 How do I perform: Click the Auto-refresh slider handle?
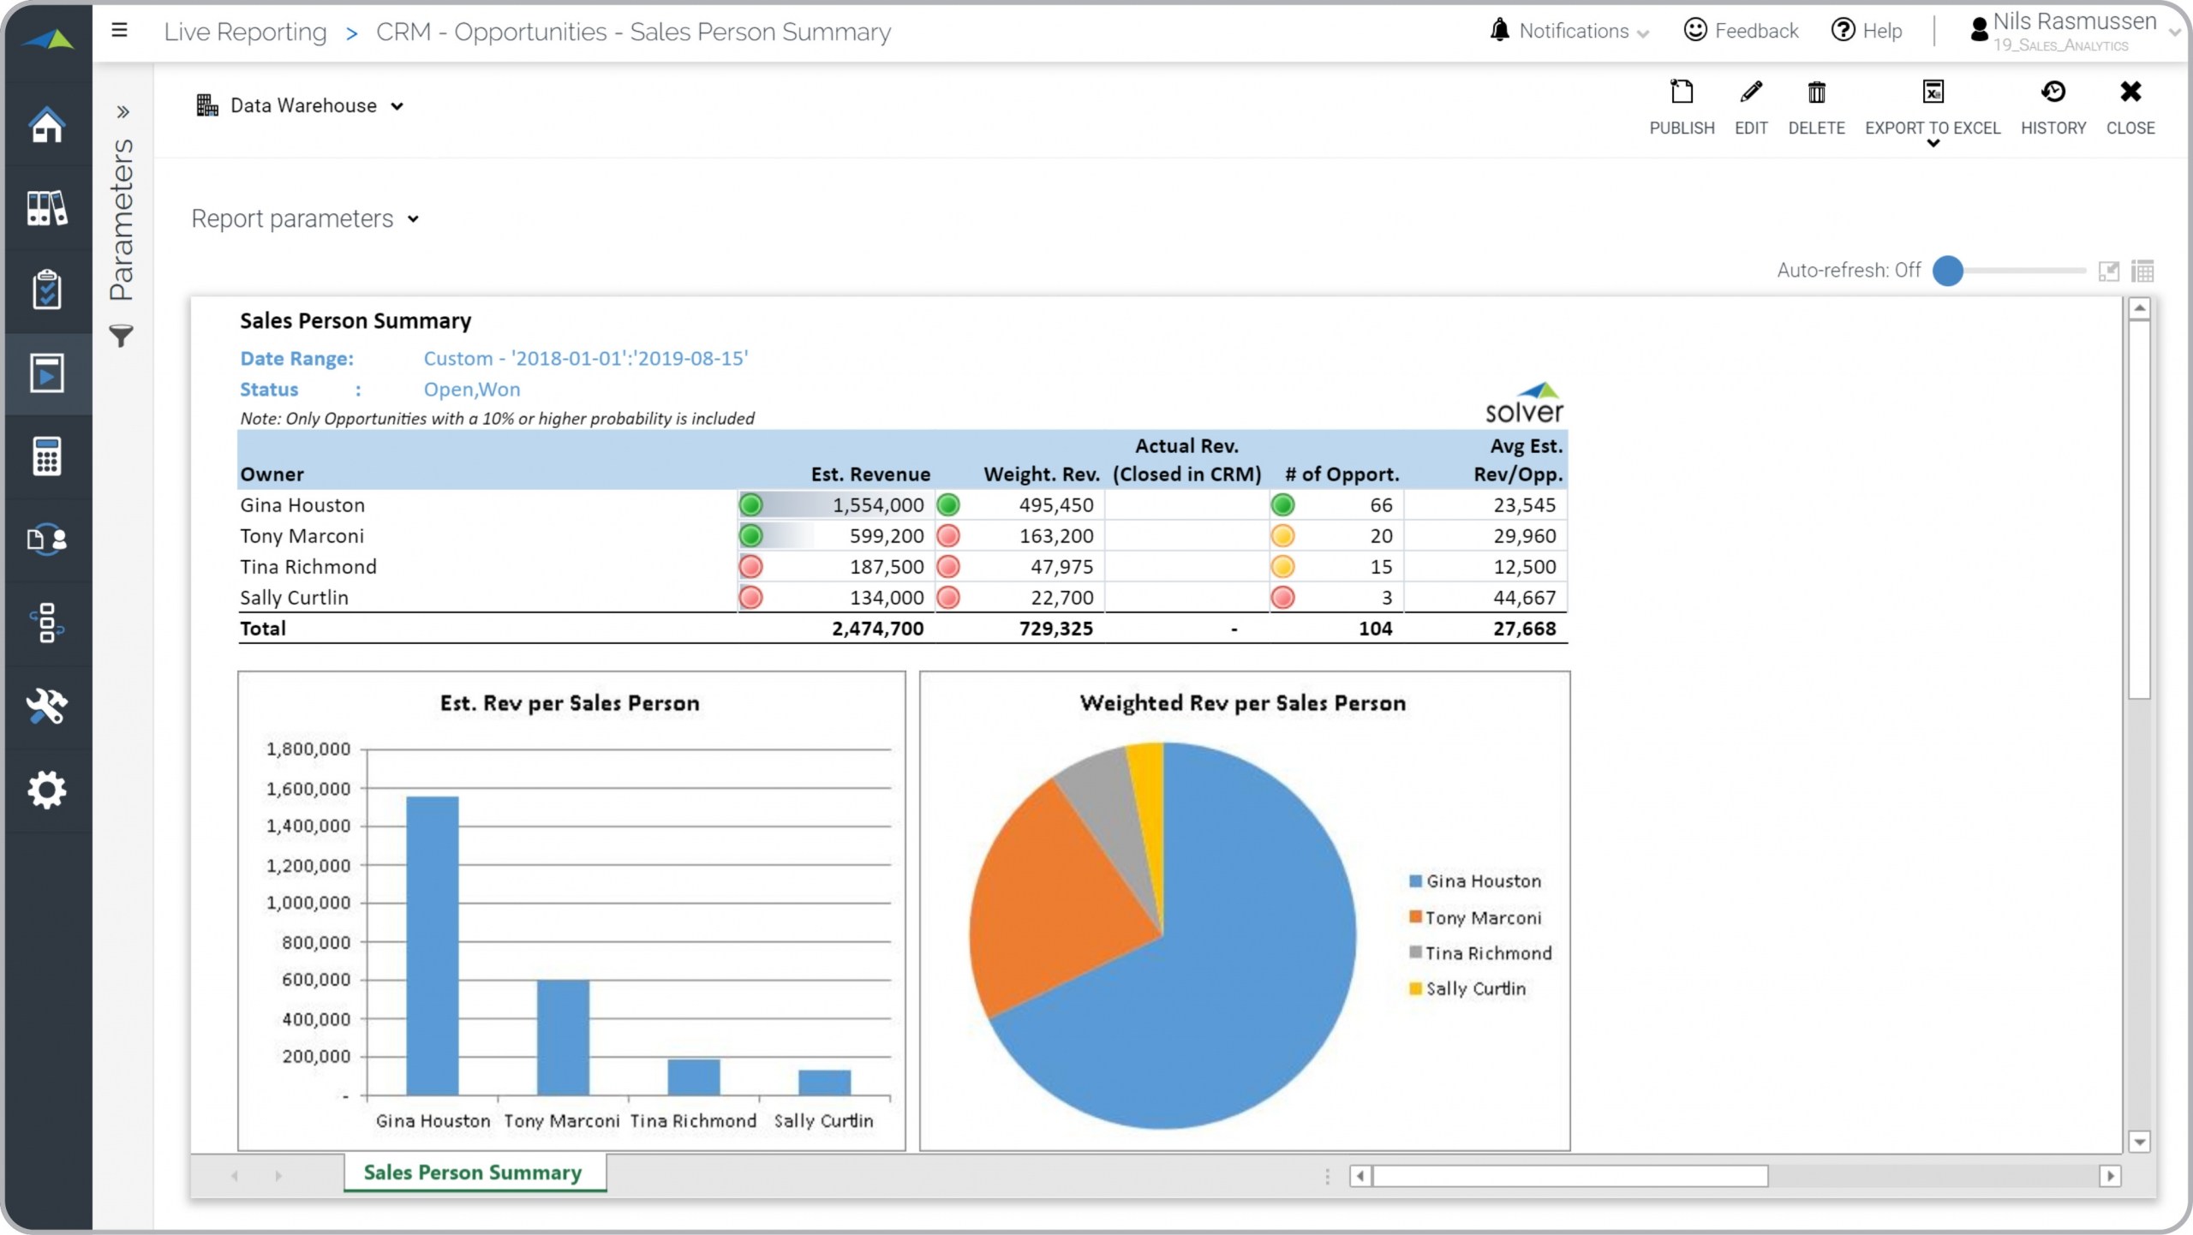click(1948, 271)
